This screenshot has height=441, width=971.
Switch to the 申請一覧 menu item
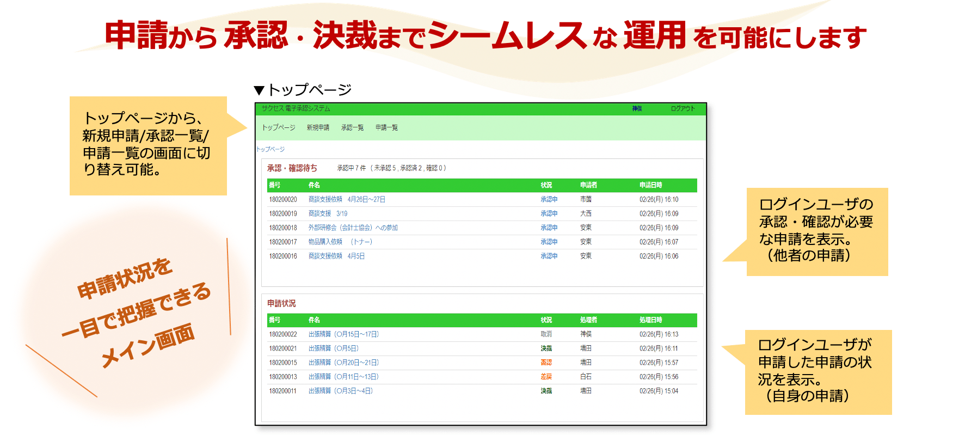tap(386, 127)
